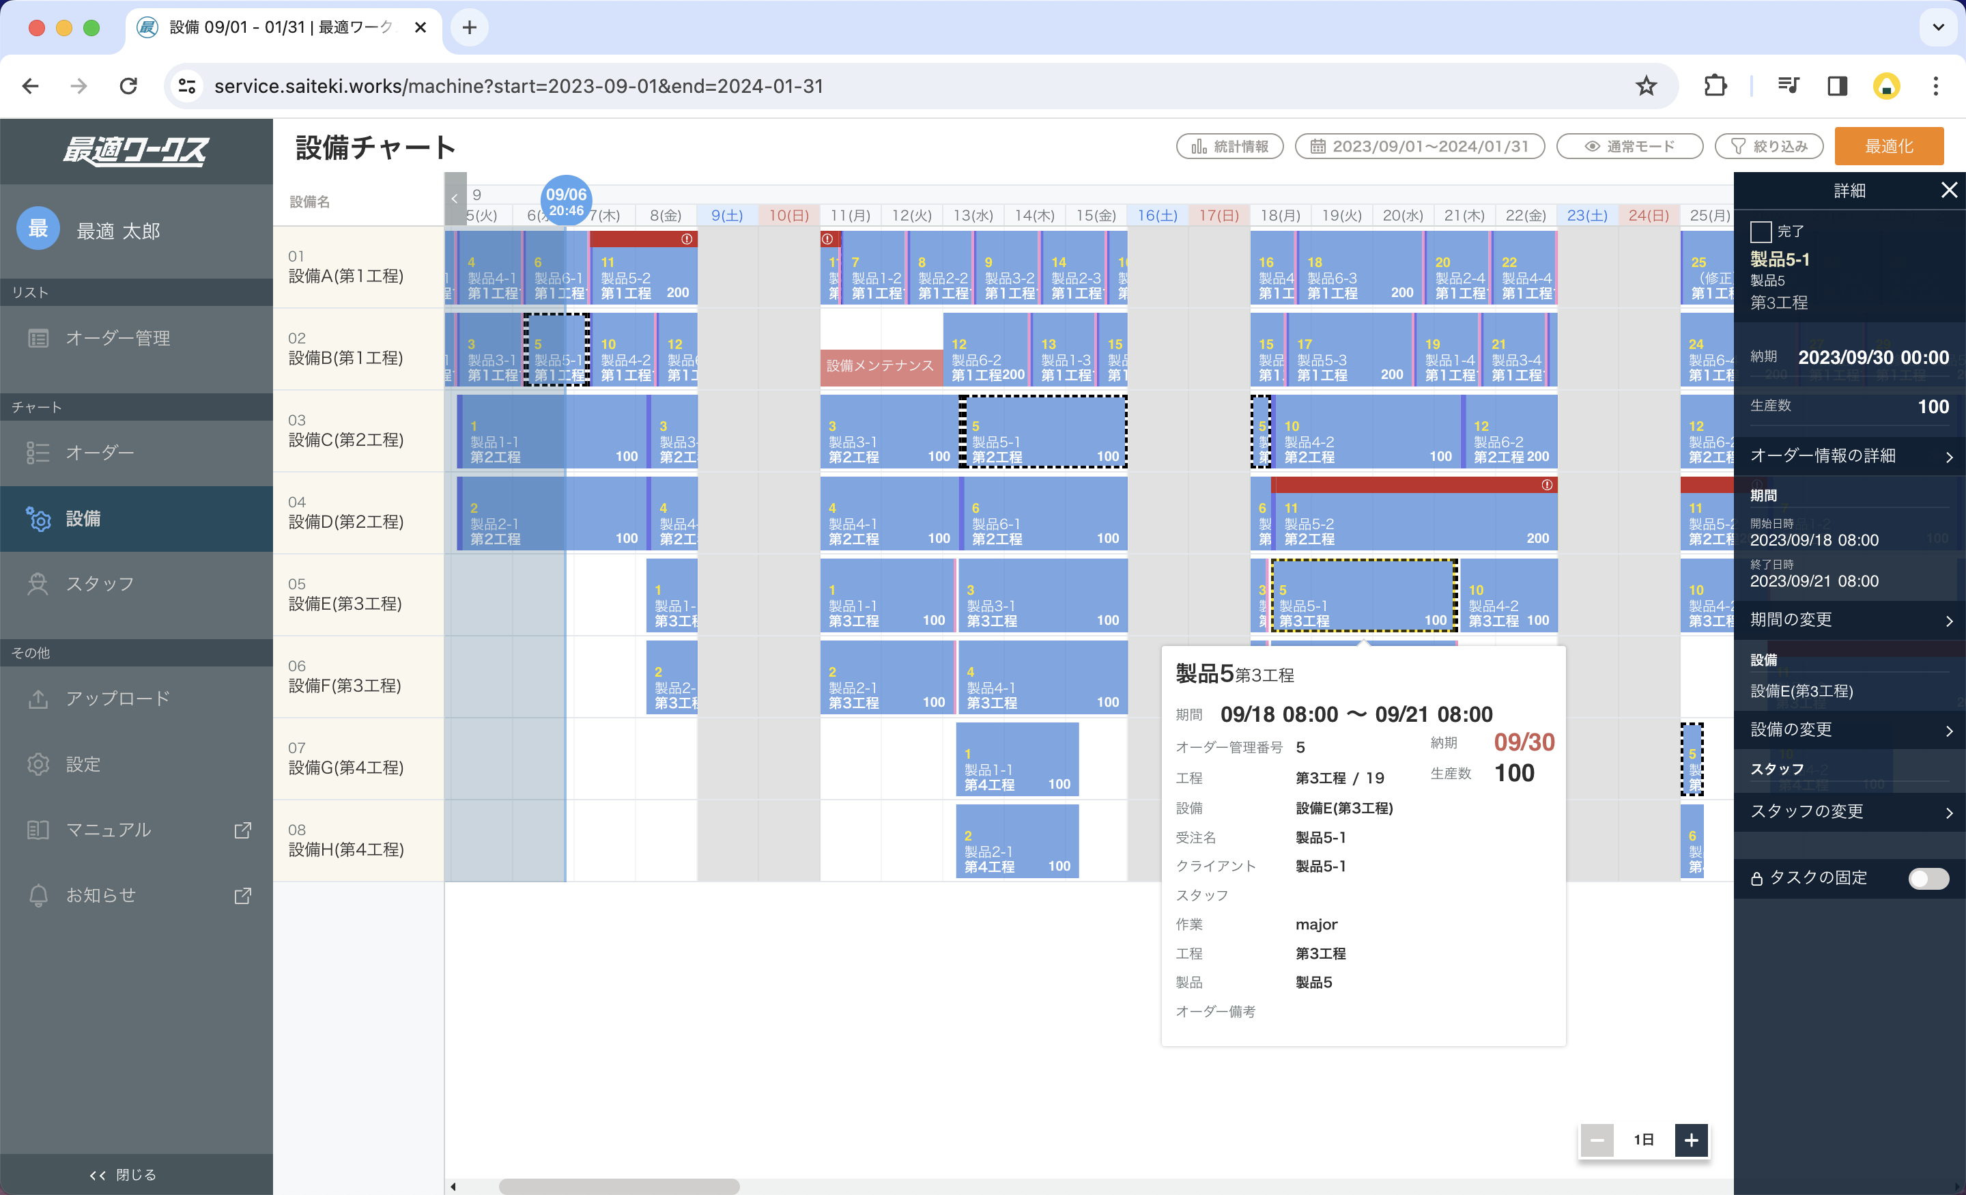1966x1195 pixels.
Task: Open the date range calendar picker
Action: pos(1419,146)
